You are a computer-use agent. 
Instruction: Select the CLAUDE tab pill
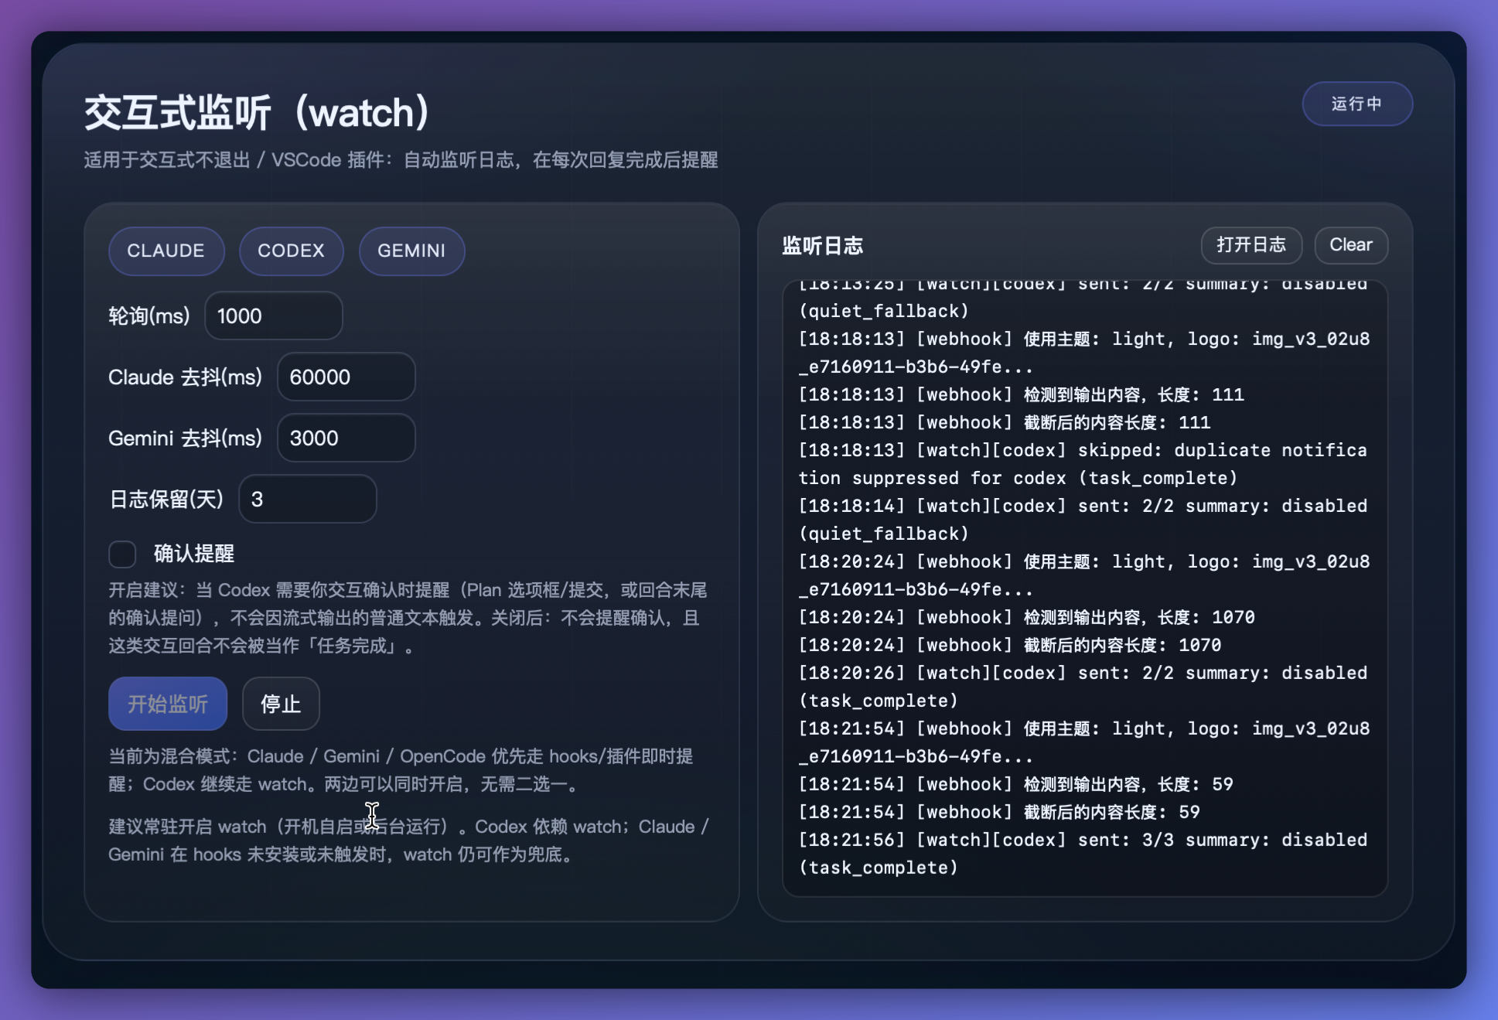(x=166, y=251)
